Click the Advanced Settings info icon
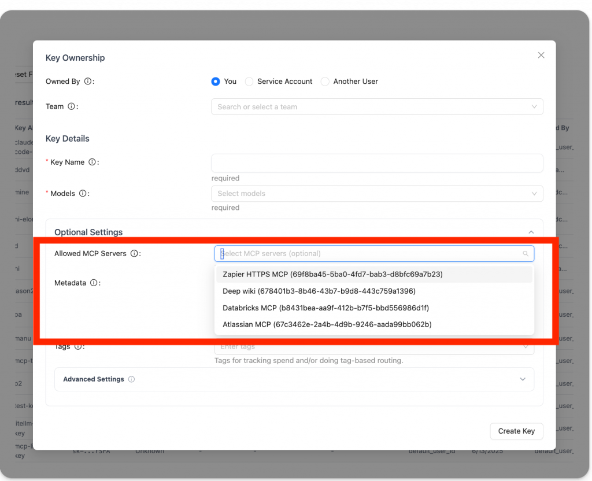This screenshot has height=481, width=592. [131, 379]
